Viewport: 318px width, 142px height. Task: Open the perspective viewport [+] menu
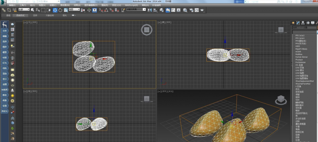[159, 91]
